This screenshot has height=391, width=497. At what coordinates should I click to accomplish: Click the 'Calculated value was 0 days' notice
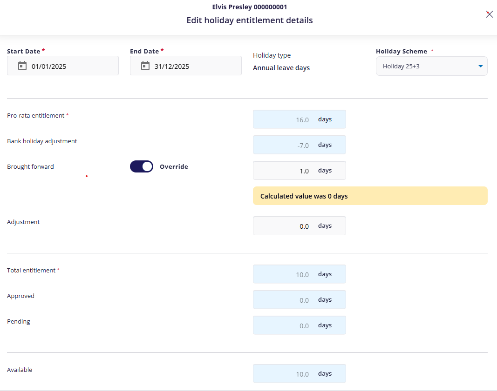pos(370,196)
